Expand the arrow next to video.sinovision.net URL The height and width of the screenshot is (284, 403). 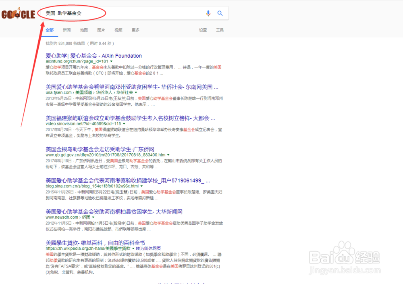[124, 123]
